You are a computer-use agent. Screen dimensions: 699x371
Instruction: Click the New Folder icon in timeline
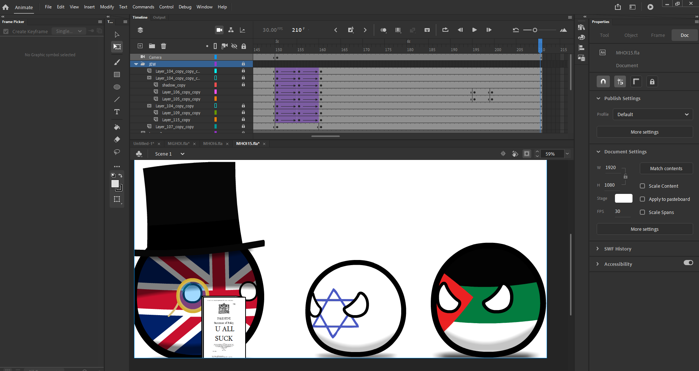152,46
